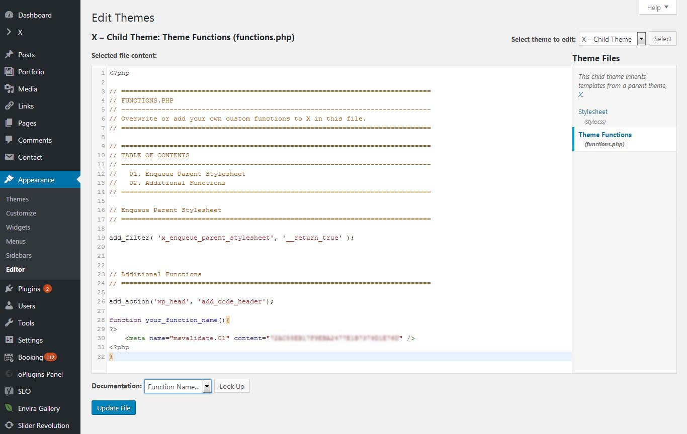Click the Links chain icon
Viewport: 687px width, 434px height.
tap(9, 106)
